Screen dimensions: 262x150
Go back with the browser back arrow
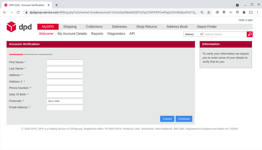[5, 12]
